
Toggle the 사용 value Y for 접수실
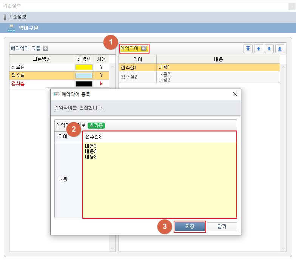click(101, 75)
